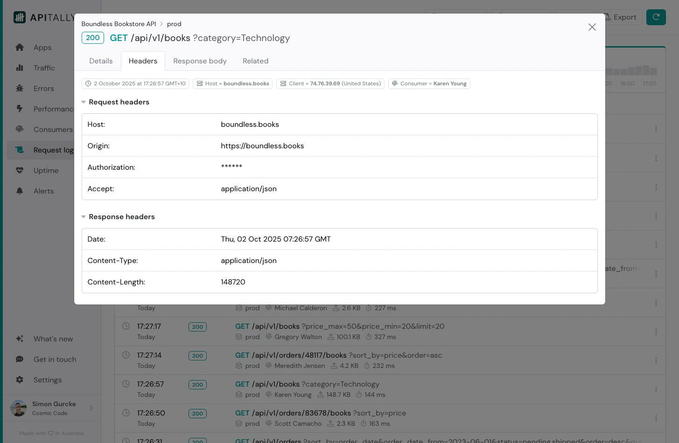Close the request details dialog
The width and height of the screenshot is (679, 443).
coord(592,27)
